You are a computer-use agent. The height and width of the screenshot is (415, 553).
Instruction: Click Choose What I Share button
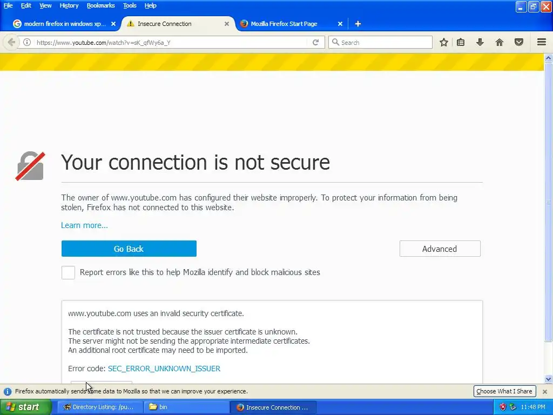(504, 391)
